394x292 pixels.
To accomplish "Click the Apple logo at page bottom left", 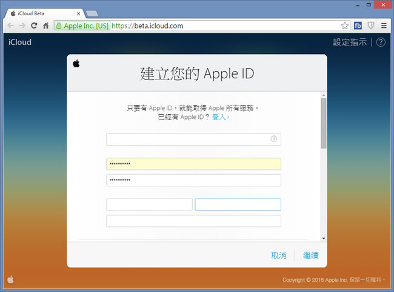I will click(x=10, y=279).
